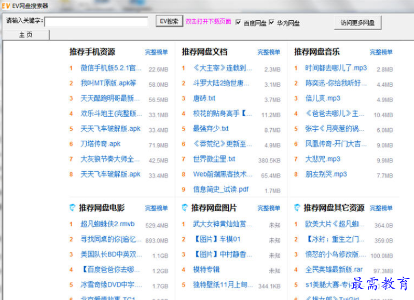Open 《莽荒纪》更新至 link
414x300 pixels.
click(x=223, y=144)
